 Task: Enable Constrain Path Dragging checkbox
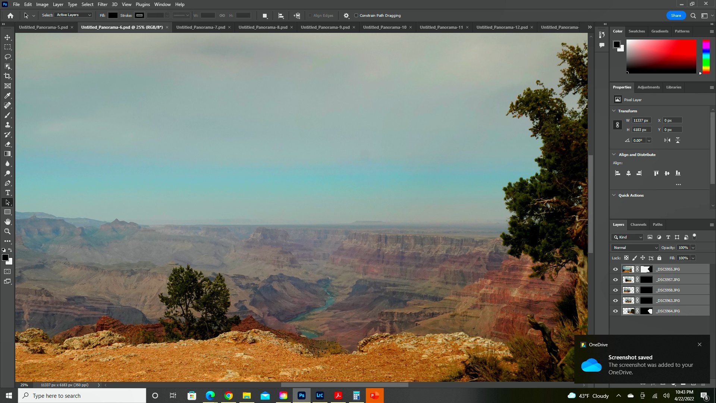(x=356, y=16)
